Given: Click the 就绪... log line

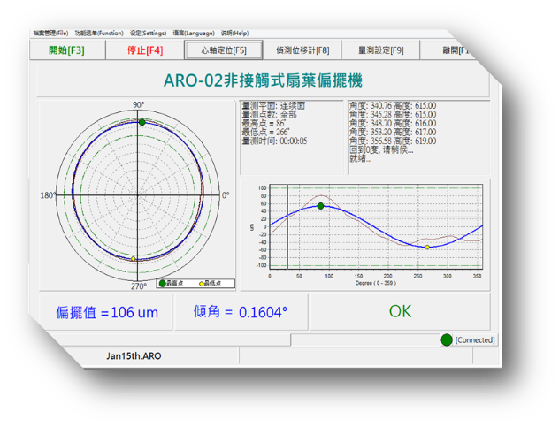Looking at the screenshot, I should point(360,158).
